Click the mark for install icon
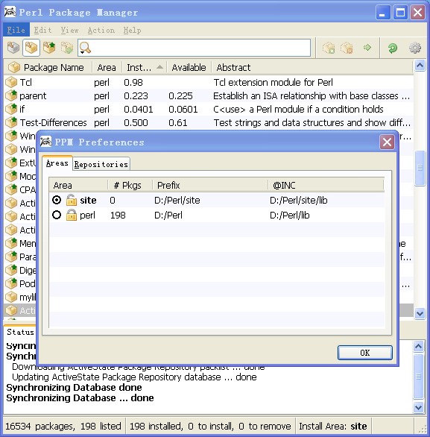Screen dimensions: 430x437 (x=329, y=48)
